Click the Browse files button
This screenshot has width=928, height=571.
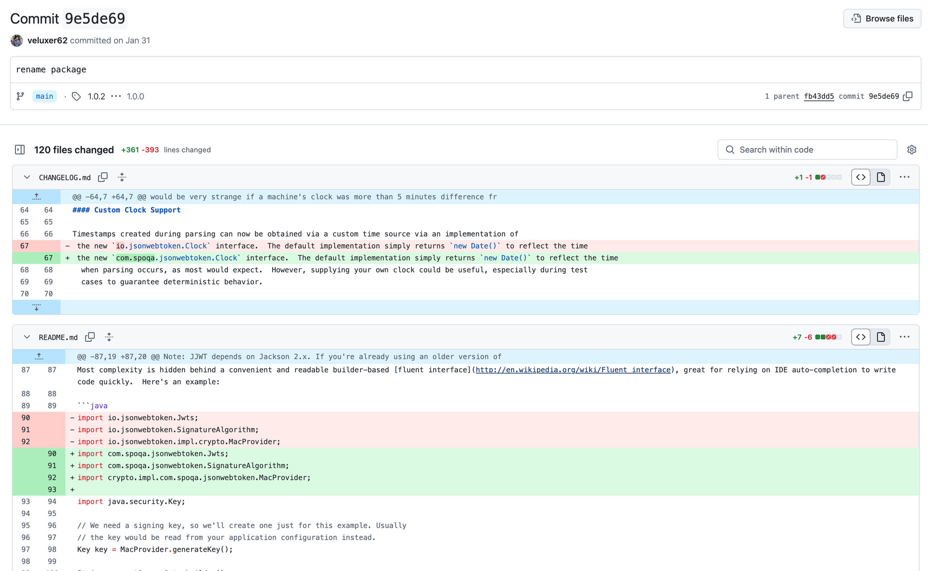pyautogui.click(x=882, y=18)
